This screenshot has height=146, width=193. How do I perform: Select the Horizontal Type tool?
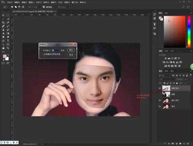tap(8, 41)
